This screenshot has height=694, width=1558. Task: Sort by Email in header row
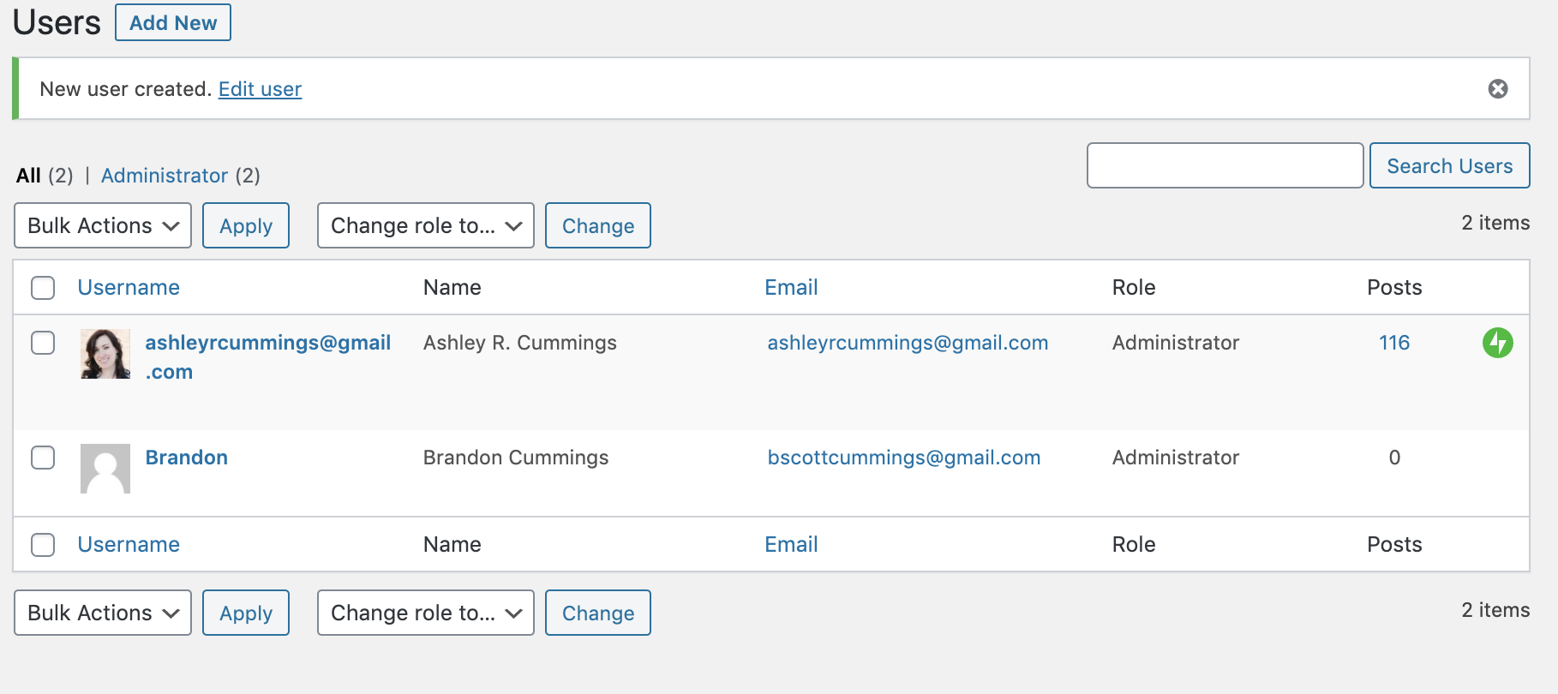(791, 288)
